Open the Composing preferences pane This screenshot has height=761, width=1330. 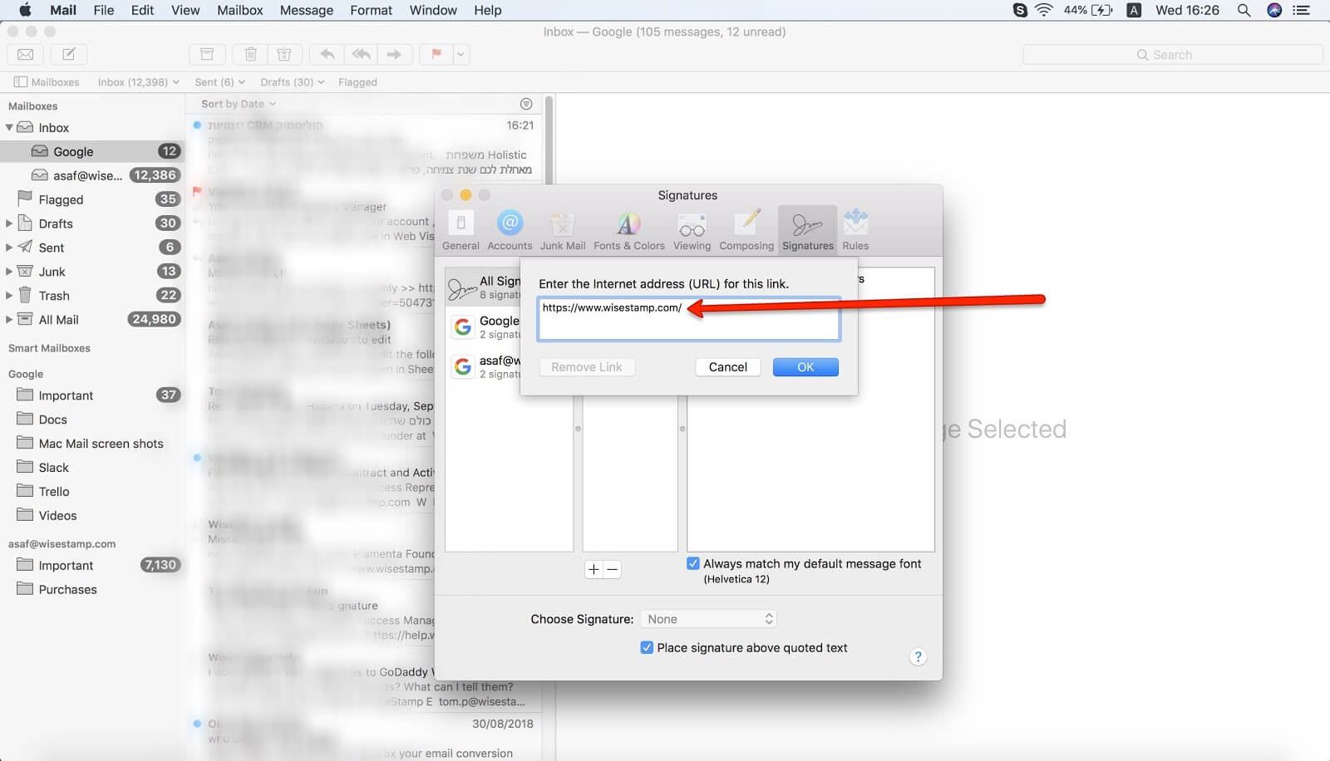coord(746,229)
